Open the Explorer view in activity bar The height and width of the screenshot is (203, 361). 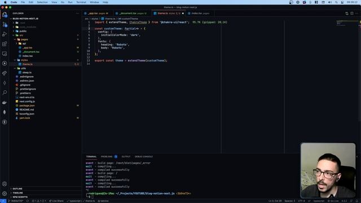[5, 15]
